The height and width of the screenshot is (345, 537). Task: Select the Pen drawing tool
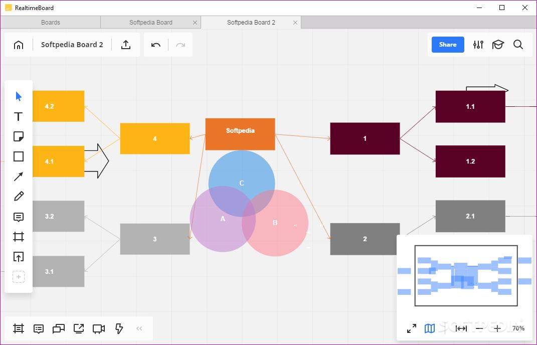coord(19,196)
